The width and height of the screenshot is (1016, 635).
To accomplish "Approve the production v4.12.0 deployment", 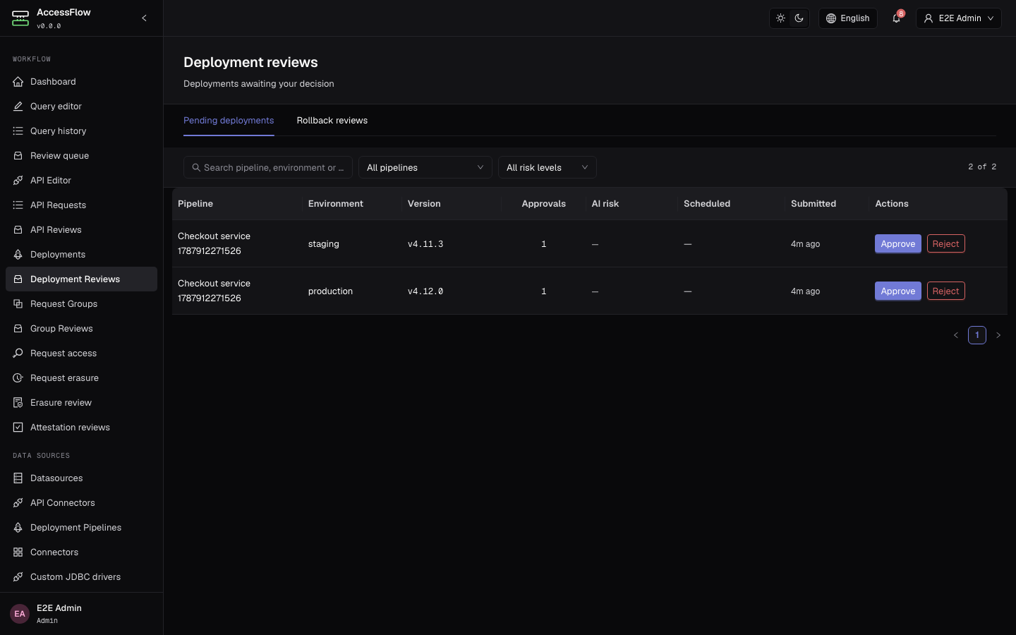I will coord(898,291).
